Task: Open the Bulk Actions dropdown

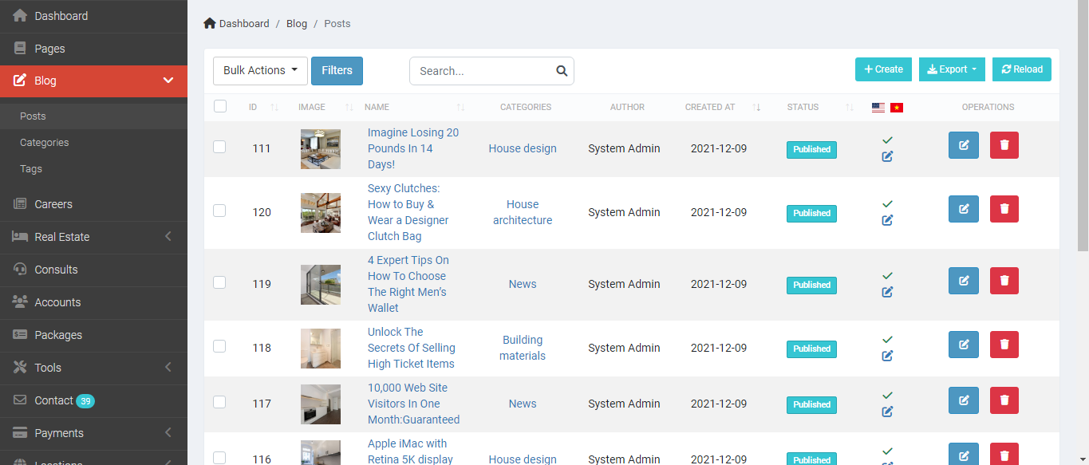Action: [259, 70]
